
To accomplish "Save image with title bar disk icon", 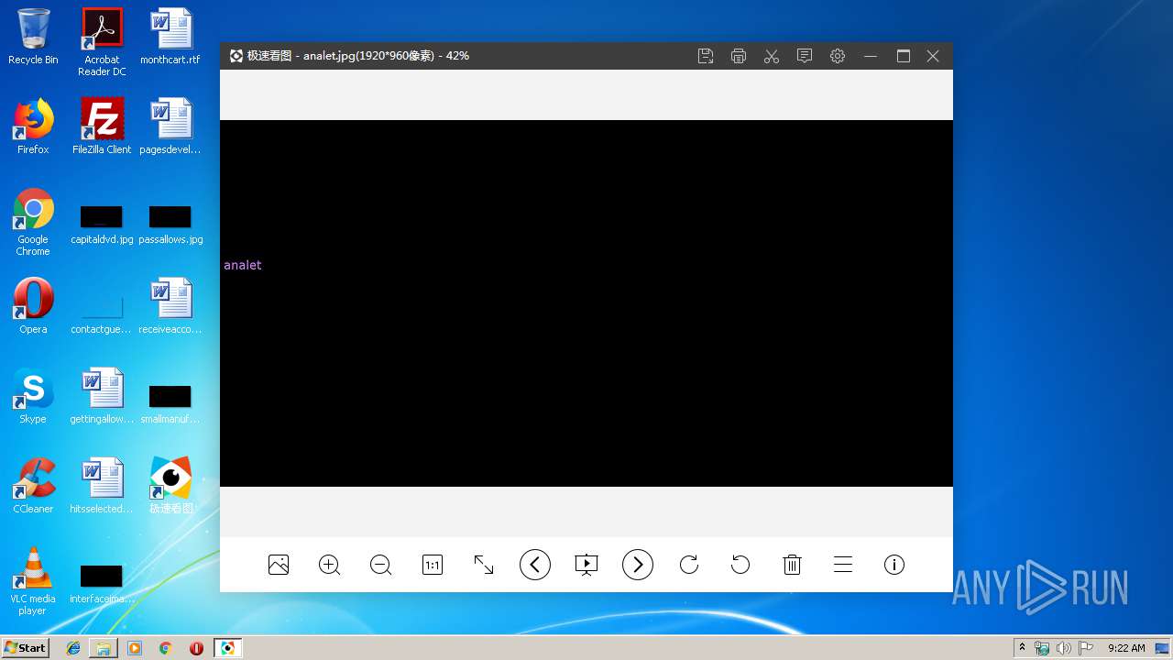I will pyautogui.click(x=706, y=56).
